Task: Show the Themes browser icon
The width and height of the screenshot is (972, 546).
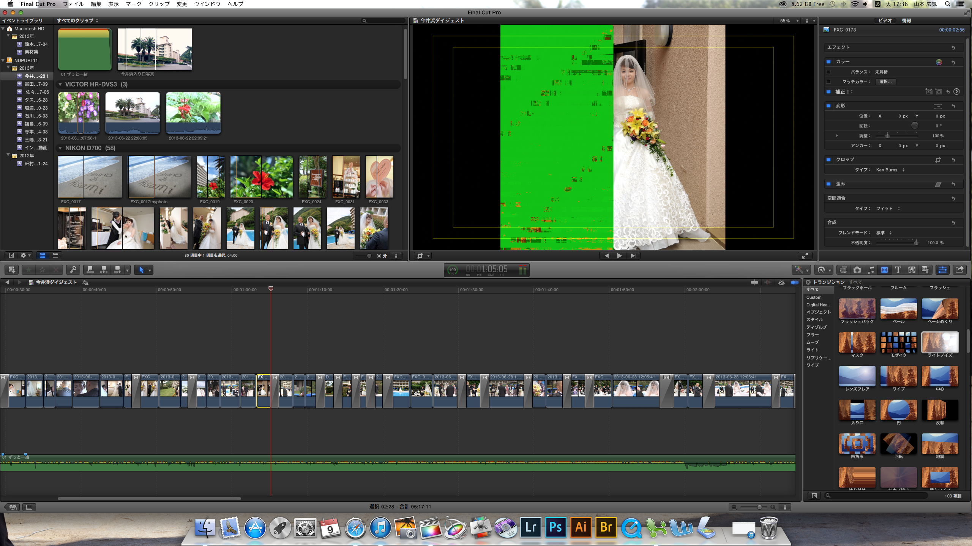Action: tap(925, 270)
